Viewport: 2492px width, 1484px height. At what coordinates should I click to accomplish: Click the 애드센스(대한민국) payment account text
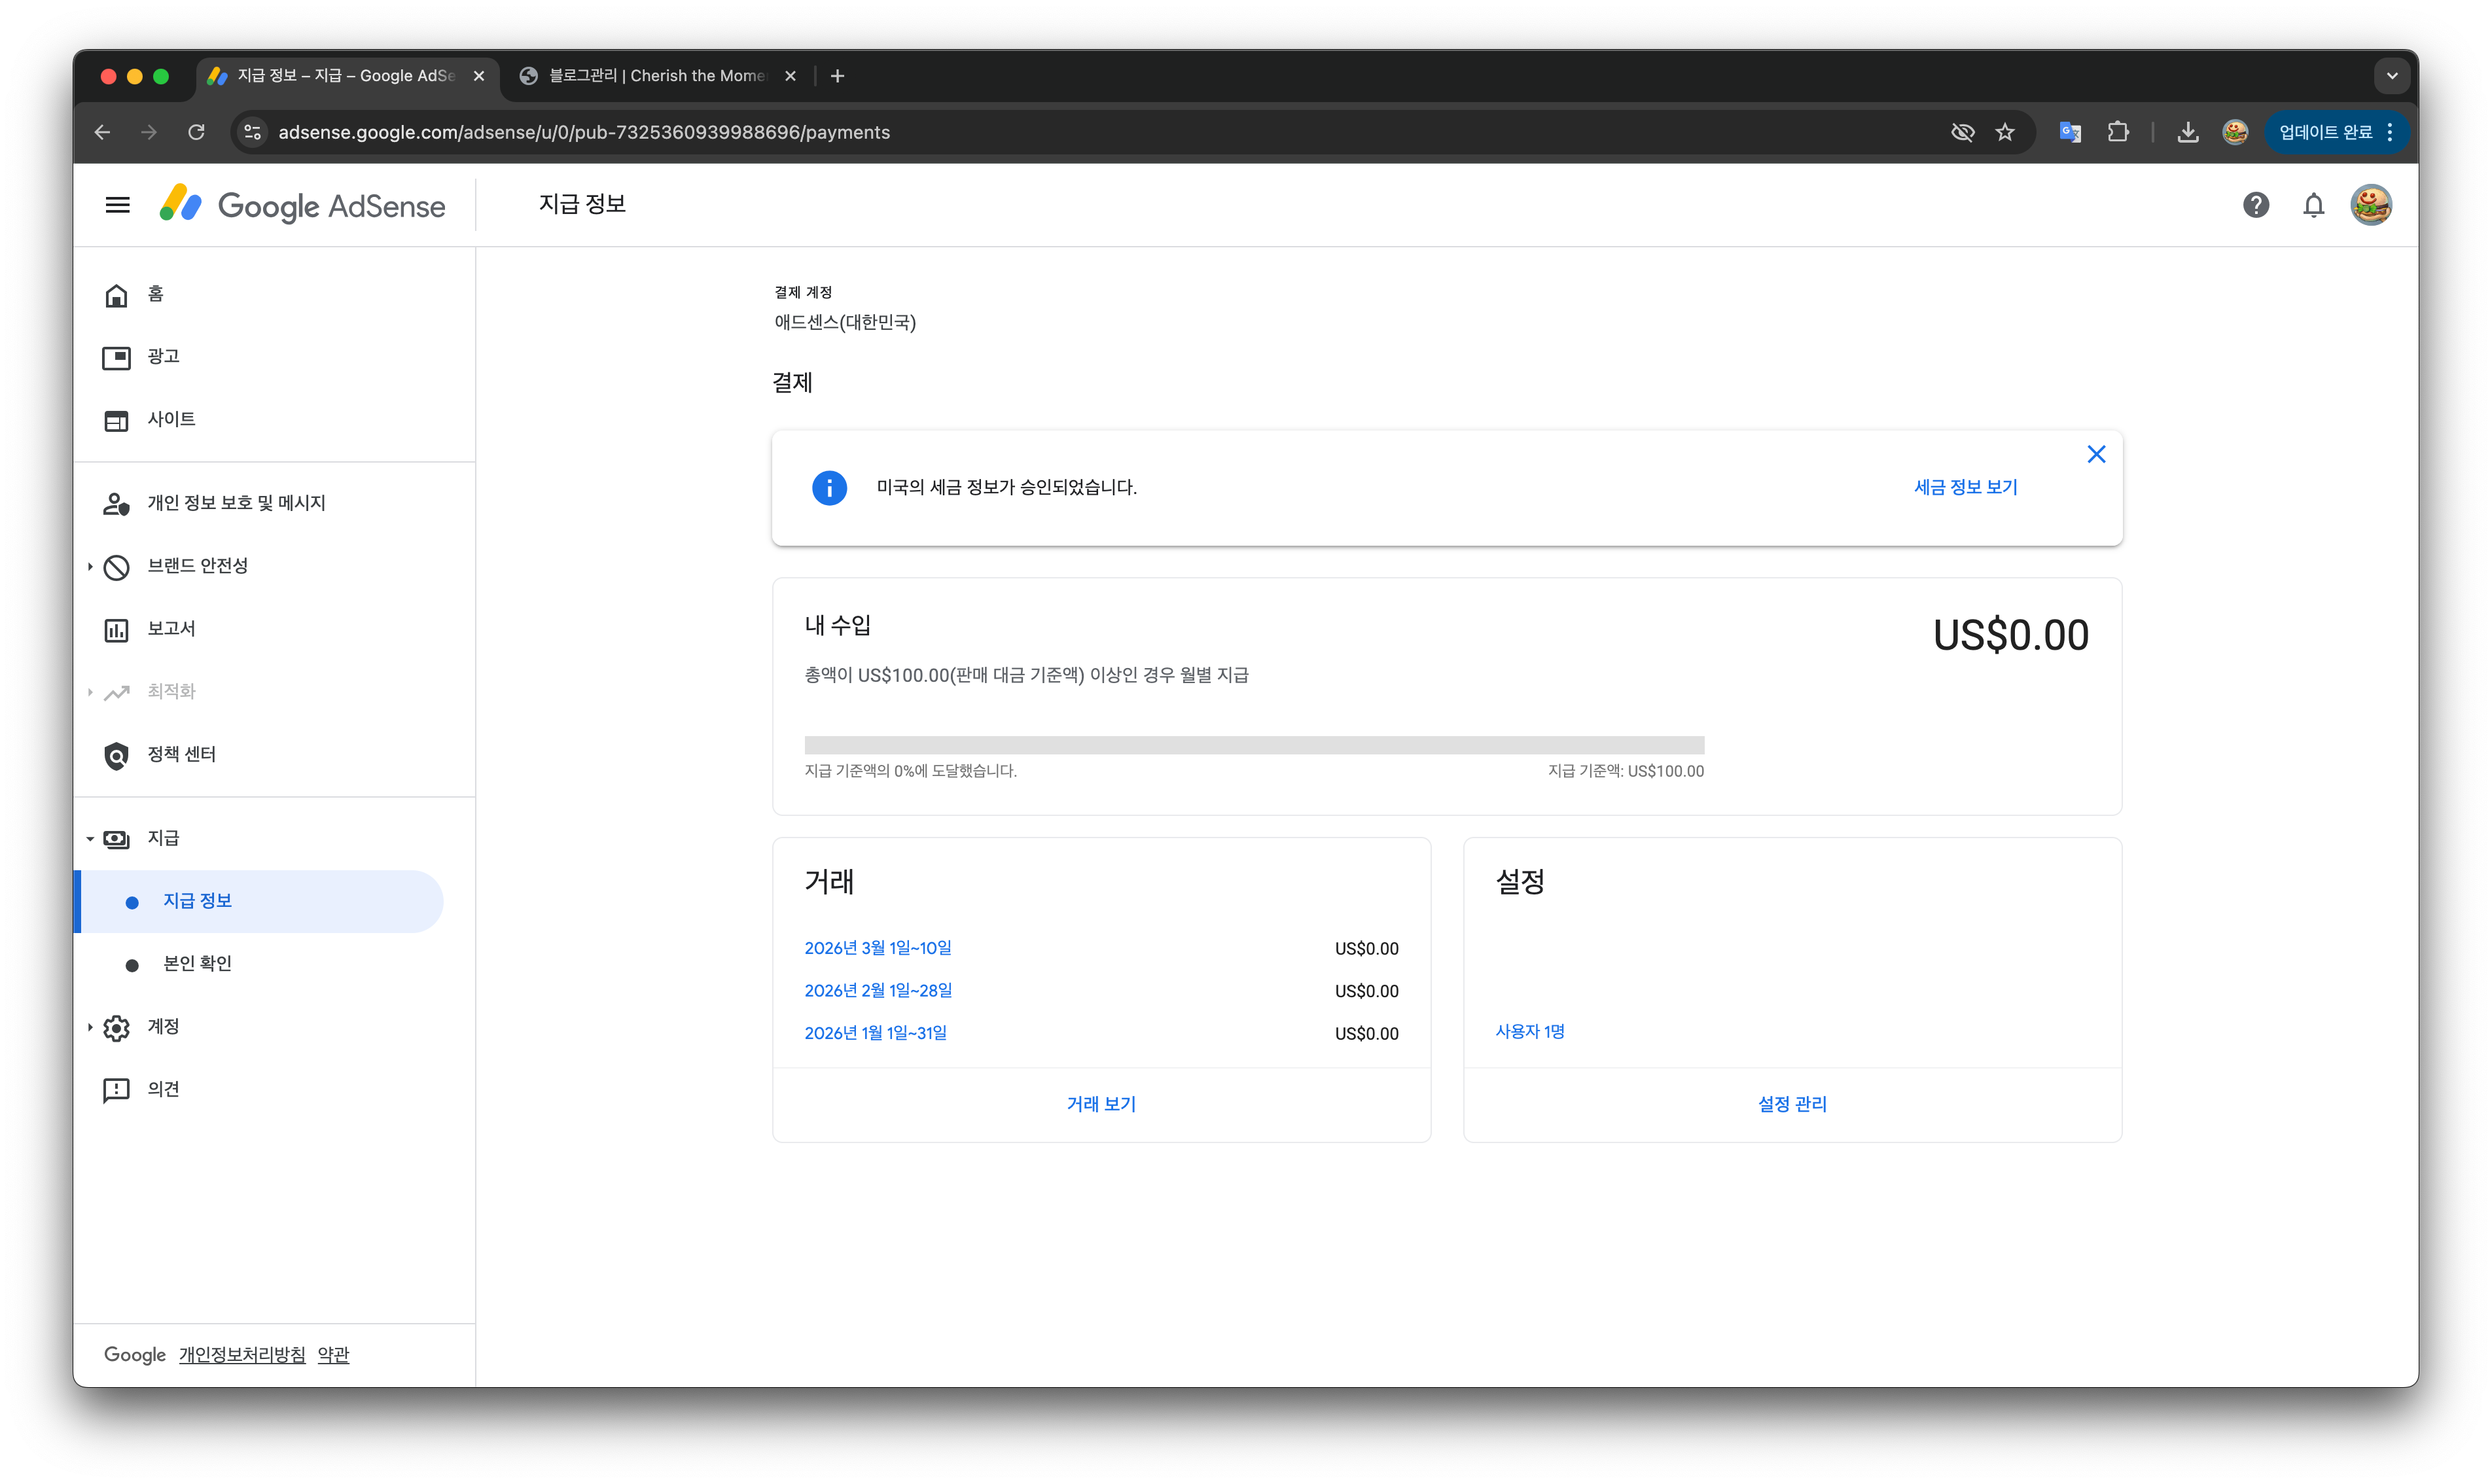click(845, 323)
